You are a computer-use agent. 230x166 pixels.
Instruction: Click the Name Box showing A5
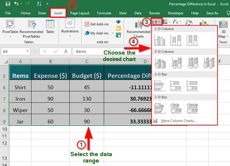13,52
